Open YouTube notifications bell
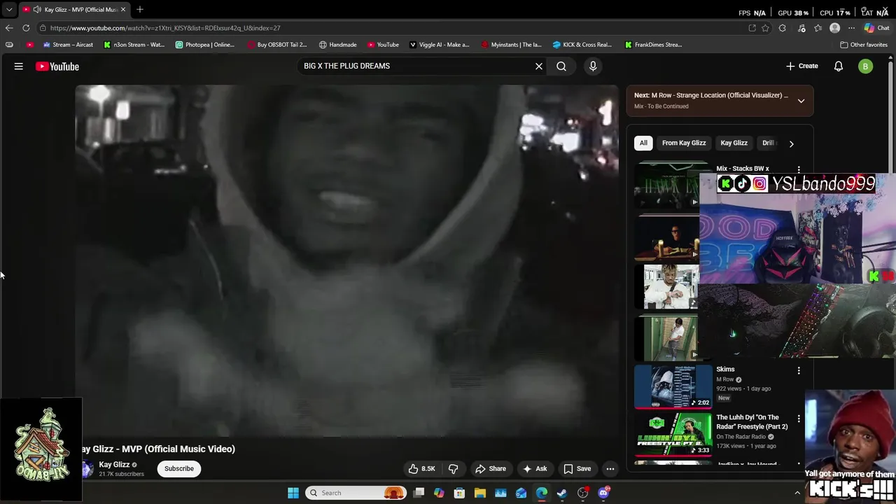Image resolution: width=896 pixels, height=504 pixels. (x=839, y=66)
